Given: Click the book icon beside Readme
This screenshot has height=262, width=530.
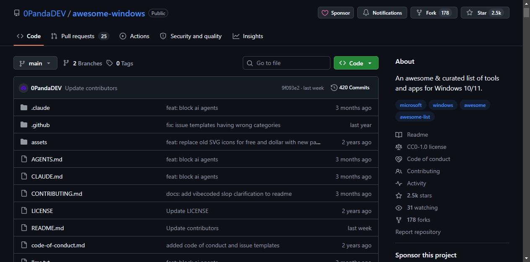Looking at the screenshot, I should click(x=399, y=135).
